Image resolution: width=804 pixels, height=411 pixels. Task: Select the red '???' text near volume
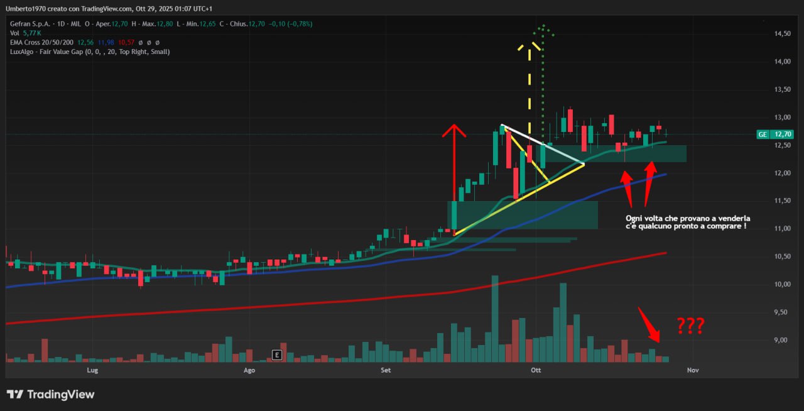coord(690,326)
